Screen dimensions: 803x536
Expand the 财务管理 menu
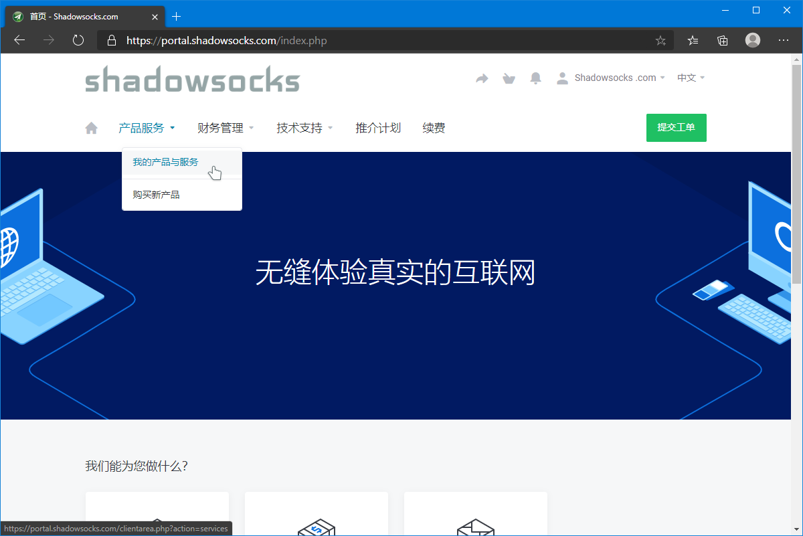[226, 128]
